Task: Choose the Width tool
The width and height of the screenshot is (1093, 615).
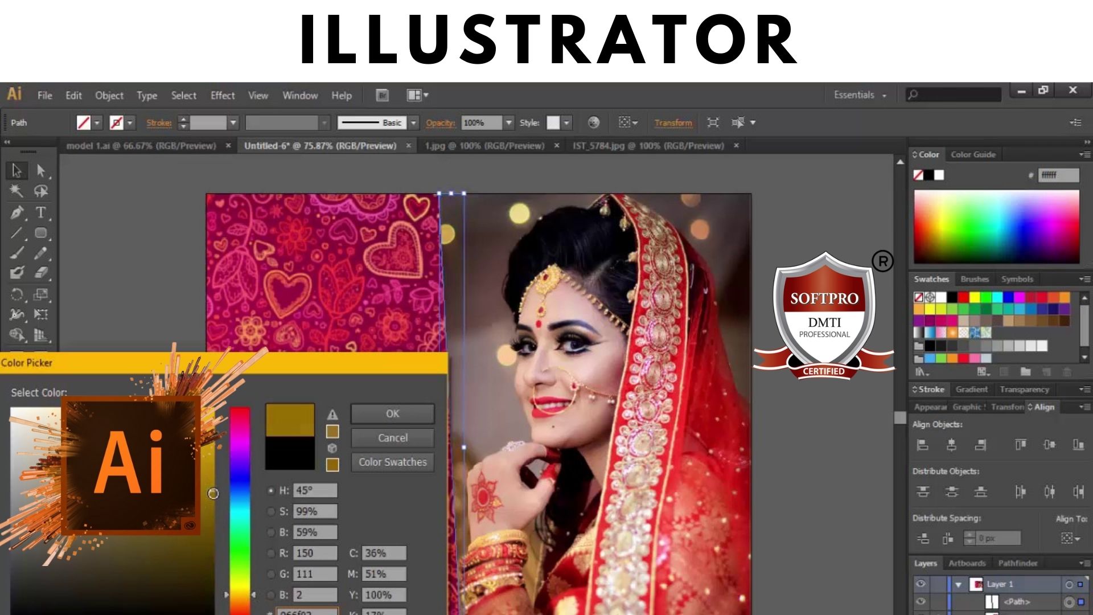Action: point(17,314)
